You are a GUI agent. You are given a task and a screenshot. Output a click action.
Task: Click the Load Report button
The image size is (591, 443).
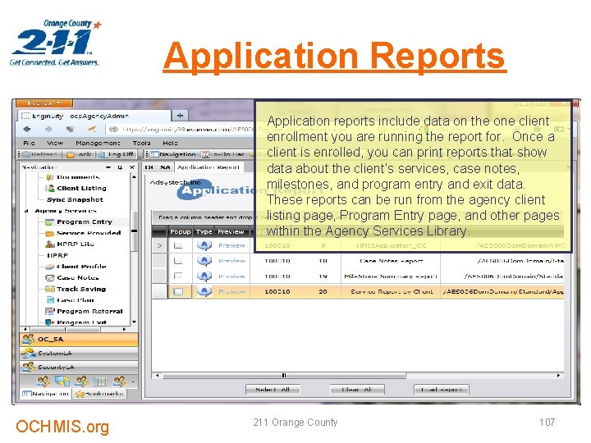tap(442, 390)
